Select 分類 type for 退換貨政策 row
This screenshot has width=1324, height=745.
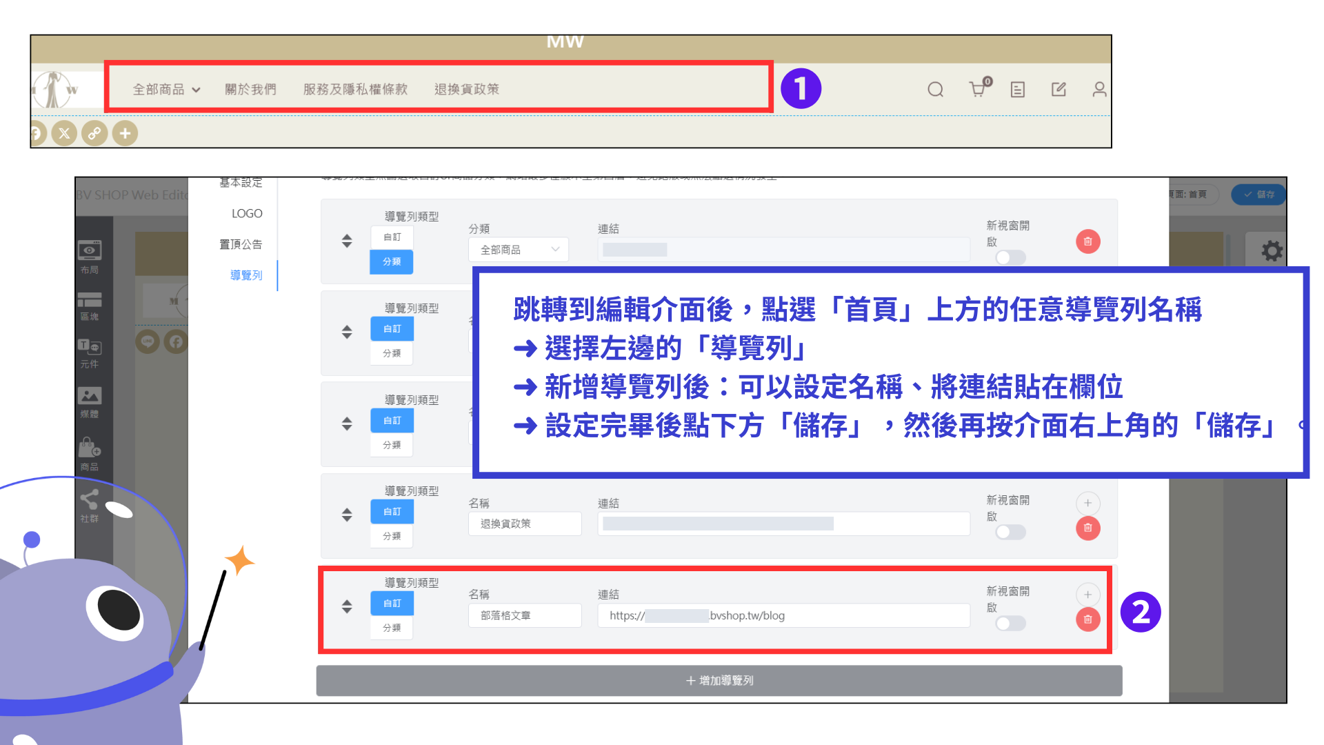[x=392, y=536]
